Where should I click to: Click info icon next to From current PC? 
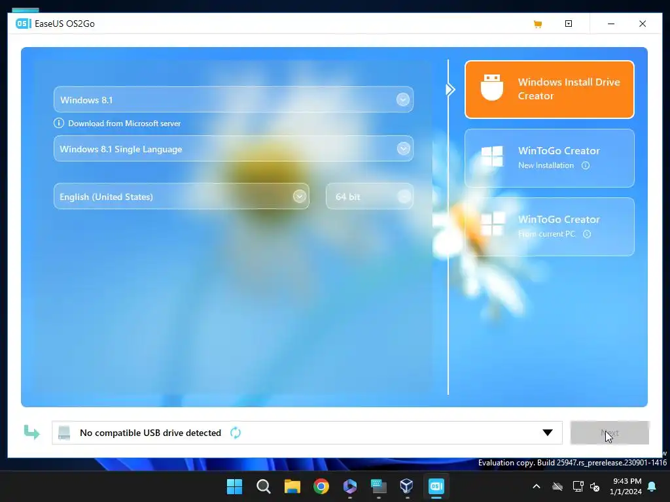coord(587,234)
